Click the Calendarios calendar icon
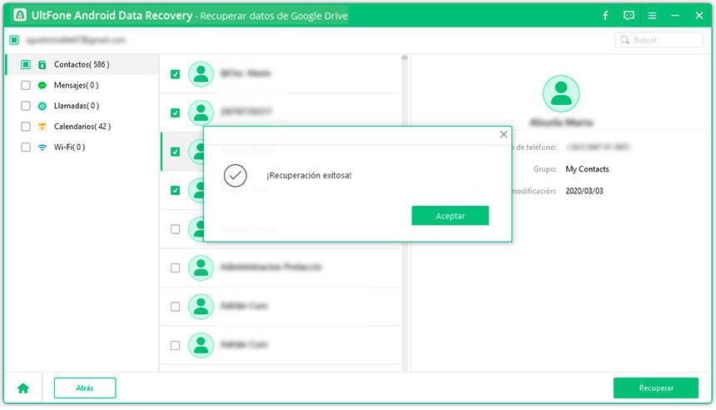Screen dimensions: 716x410 click(x=42, y=127)
